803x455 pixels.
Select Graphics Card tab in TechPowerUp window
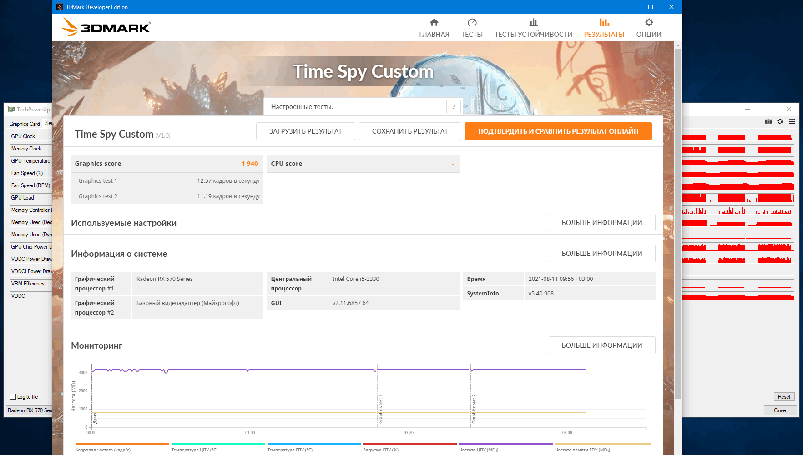point(25,124)
